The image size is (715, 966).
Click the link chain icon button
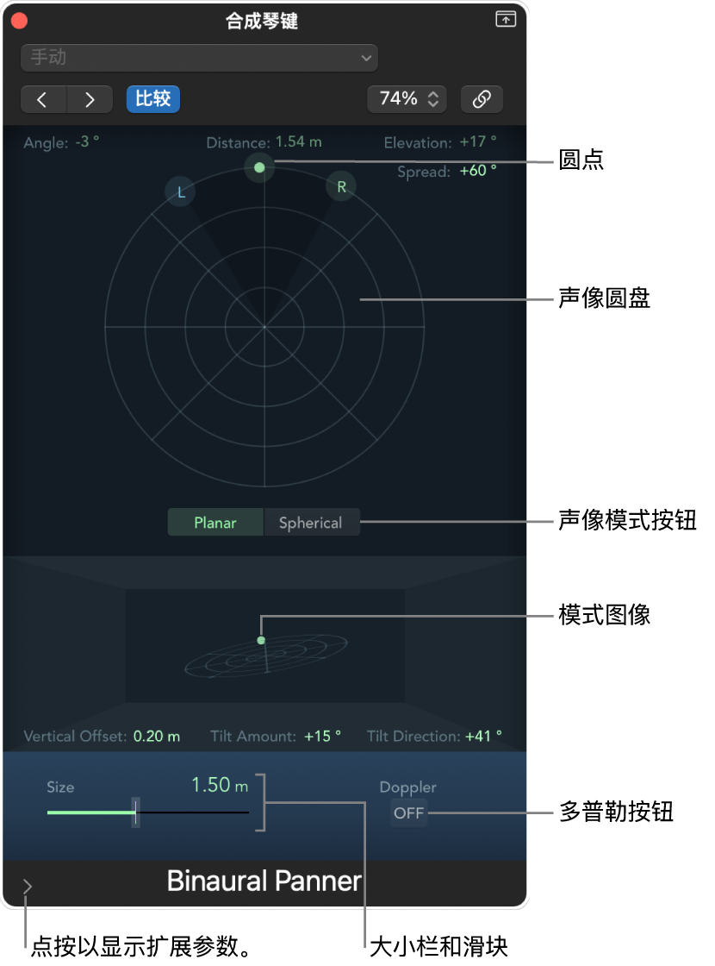(482, 99)
